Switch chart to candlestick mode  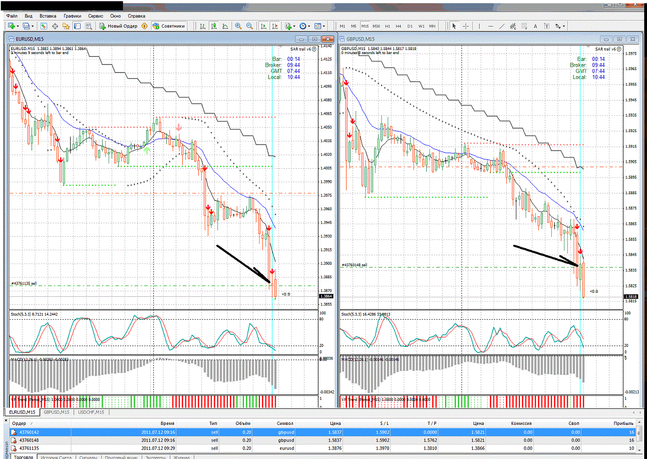pyautogui.click(x=214, y=26)
